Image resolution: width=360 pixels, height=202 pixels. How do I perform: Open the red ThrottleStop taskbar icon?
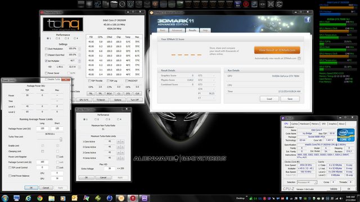tap(133, 198)
